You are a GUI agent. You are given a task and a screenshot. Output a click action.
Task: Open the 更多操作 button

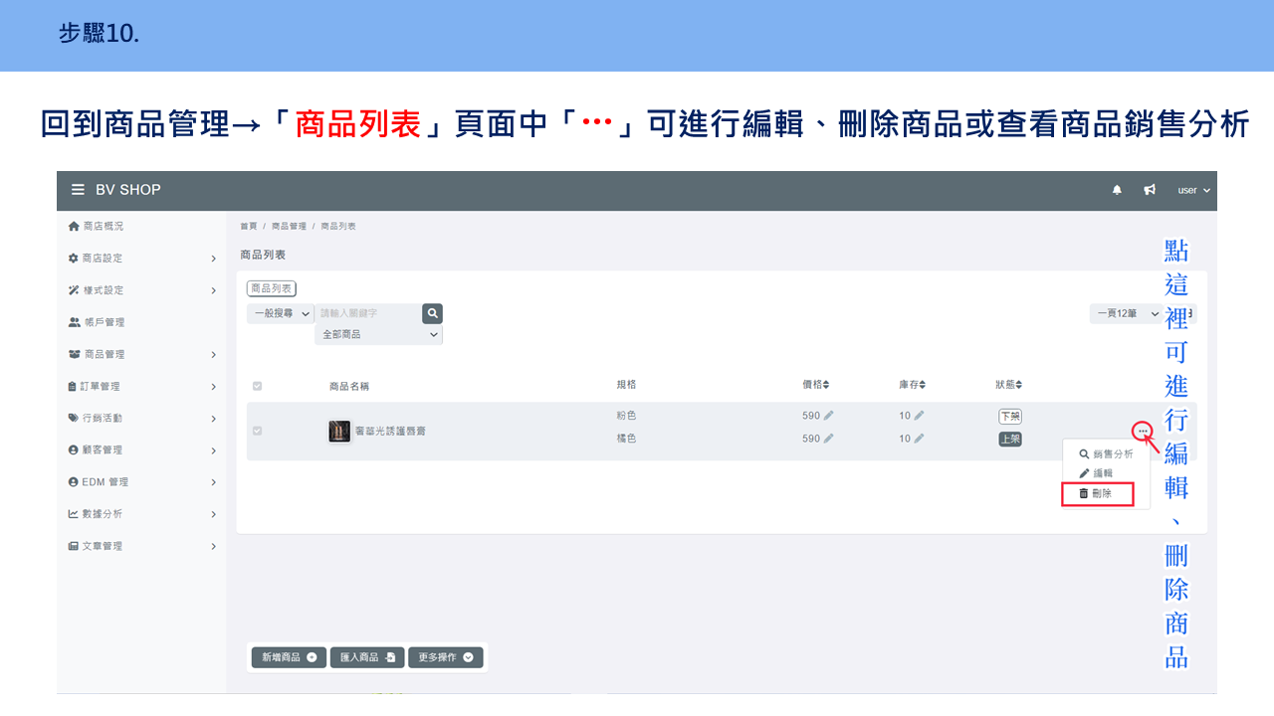click(446, 657)
